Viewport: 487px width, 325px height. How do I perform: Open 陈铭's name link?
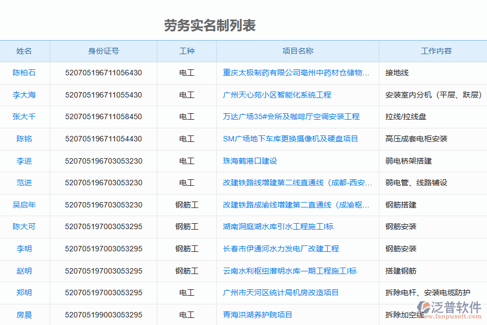(x=25, y=139)
